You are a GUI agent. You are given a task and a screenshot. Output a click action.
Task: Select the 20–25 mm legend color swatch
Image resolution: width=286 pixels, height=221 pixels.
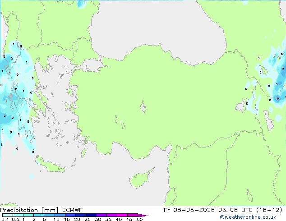81,215
